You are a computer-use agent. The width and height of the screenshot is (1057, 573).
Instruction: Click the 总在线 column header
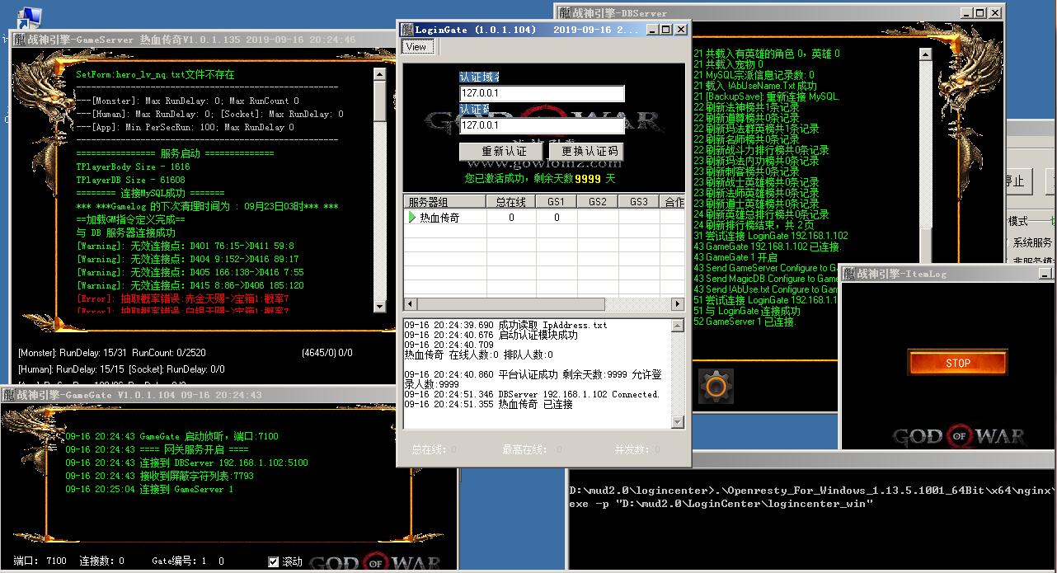pyautogui.click(x=510, y=202)
